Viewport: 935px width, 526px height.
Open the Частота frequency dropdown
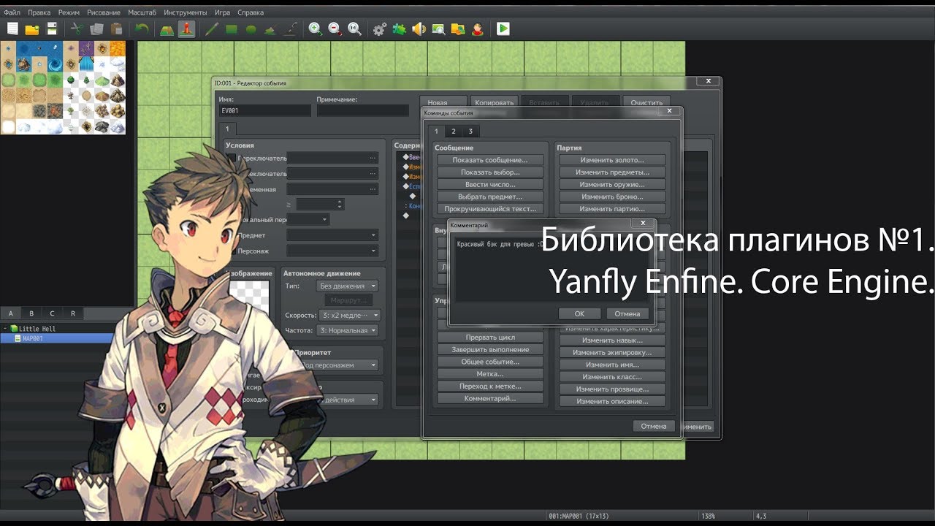(348, 330)
